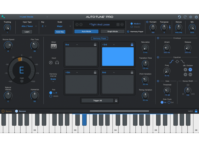Switch to Graph Mode
The image size is (199, 147).
click(x=113, y=31)
